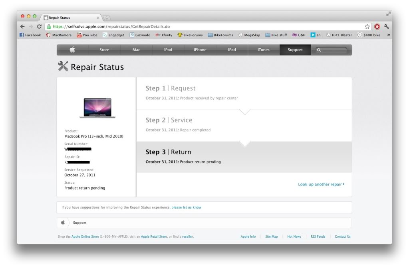Open the $400 bike bookmark
409x268 pixels.
click(369, 35)
